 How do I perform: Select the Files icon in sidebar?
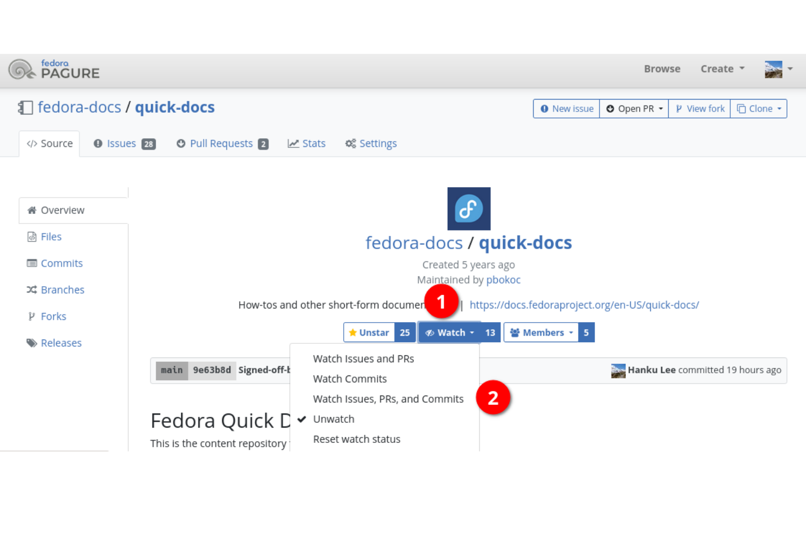point(33,236)
